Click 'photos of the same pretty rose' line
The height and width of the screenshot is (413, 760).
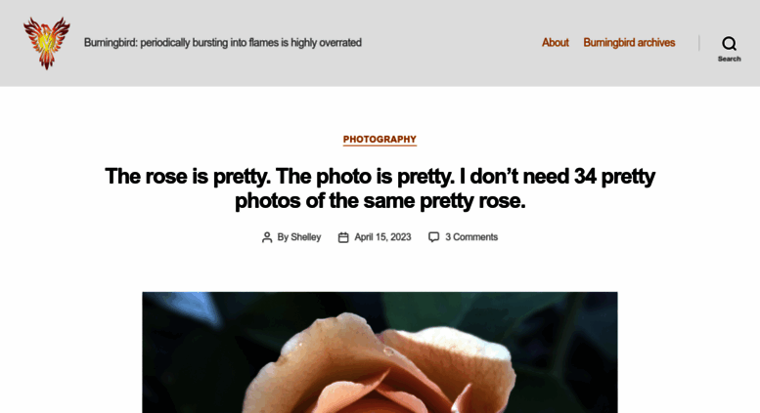pos(380,201)
